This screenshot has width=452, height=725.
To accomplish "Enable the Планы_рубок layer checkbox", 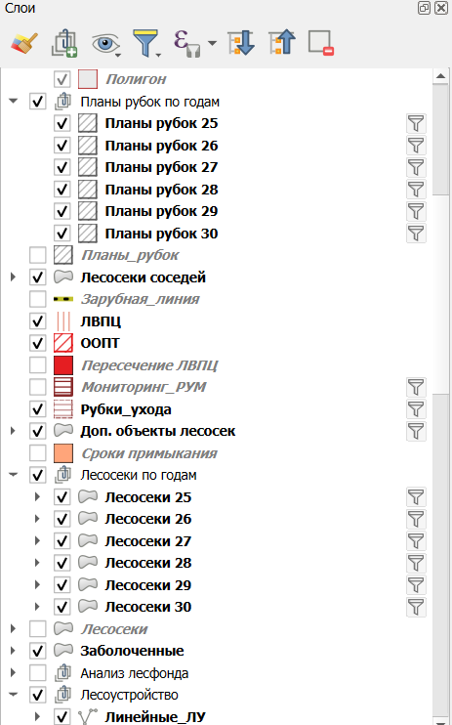I will pos(38,255).
